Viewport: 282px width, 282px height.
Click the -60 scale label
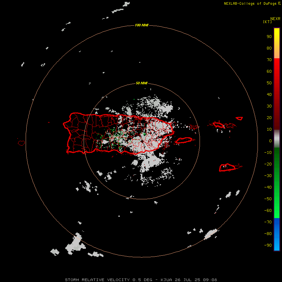pyautogui.click(x=268, y=211)
